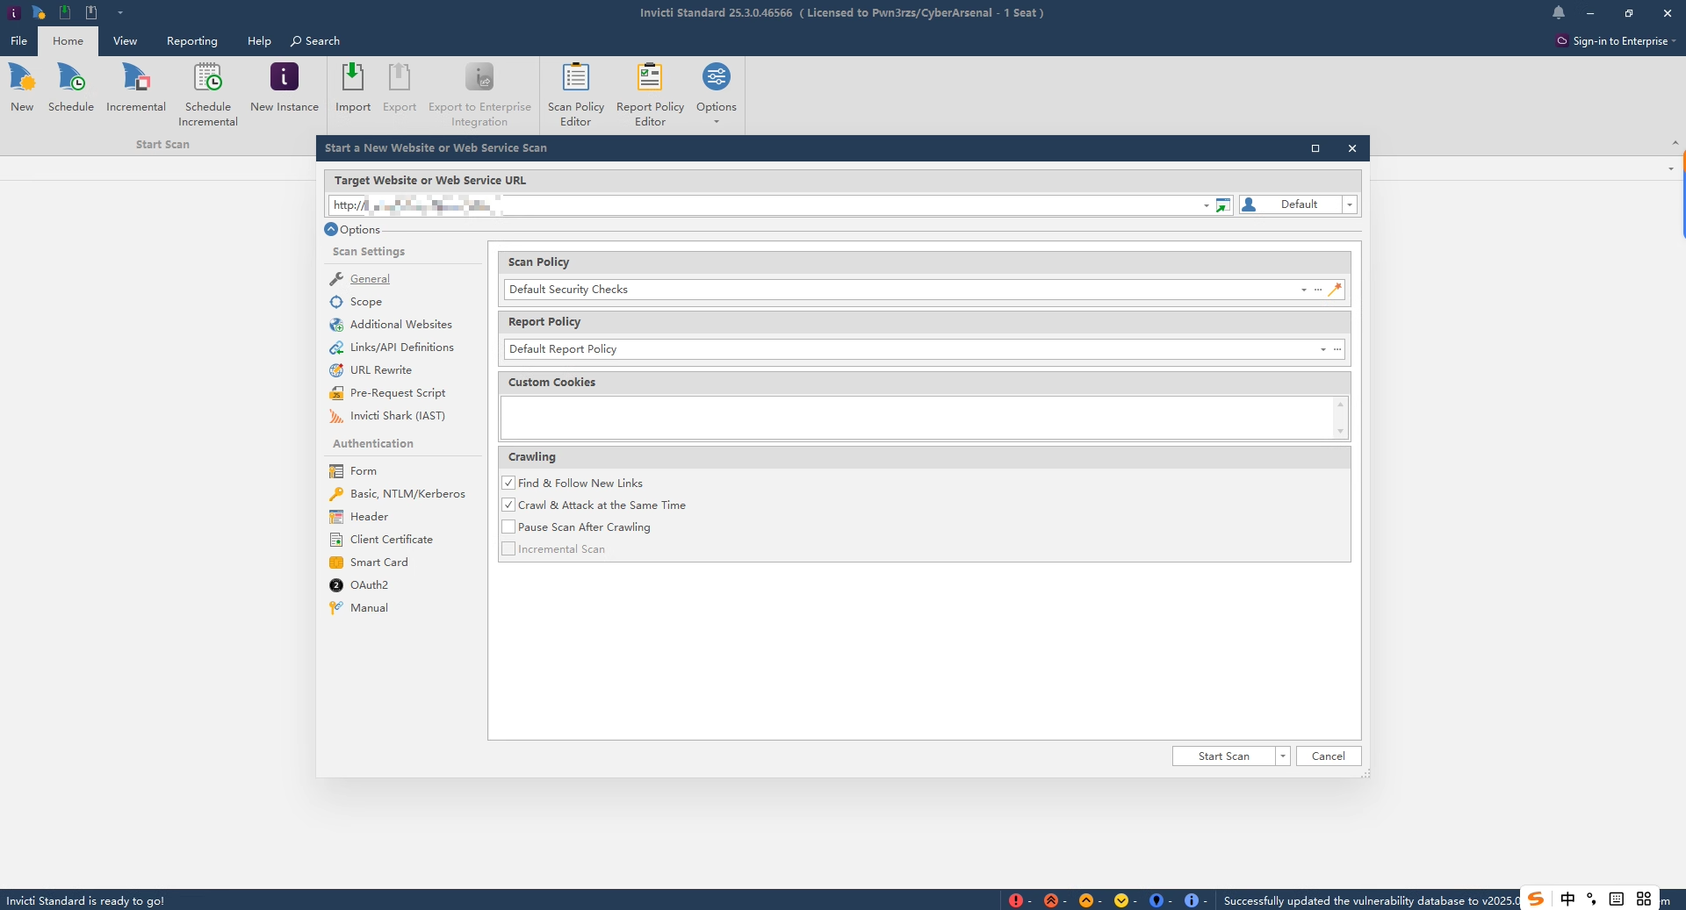Expand the target URL history dropdown
The height and width of the screenshot is (910, 1686).
point(1206,205)
